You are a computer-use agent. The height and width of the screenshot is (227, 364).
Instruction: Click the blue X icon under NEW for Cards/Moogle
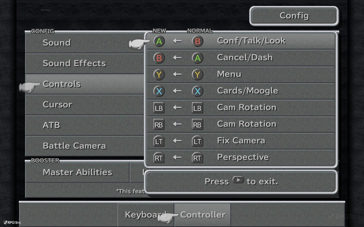(x=159, y=91)
